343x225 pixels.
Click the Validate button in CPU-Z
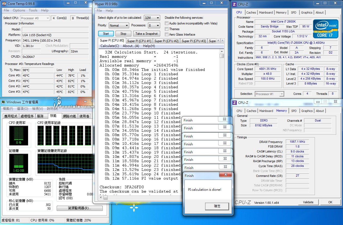click(x=308, y=202)
